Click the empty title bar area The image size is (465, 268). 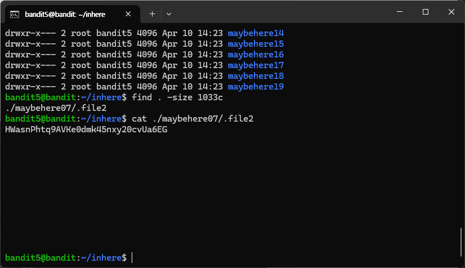point(280,12)
